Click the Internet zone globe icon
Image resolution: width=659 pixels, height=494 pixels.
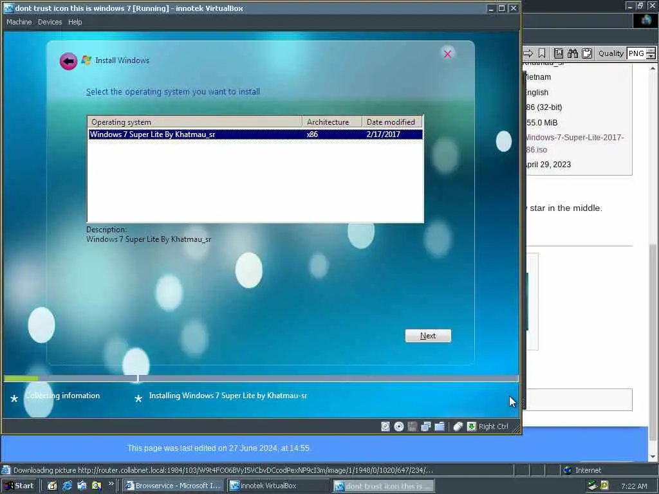coord(568,470)
